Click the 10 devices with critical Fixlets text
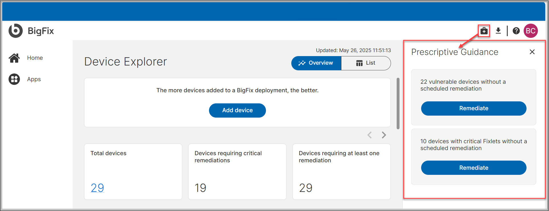The width and height of the screenshot is (549, 211). (474, 145)
